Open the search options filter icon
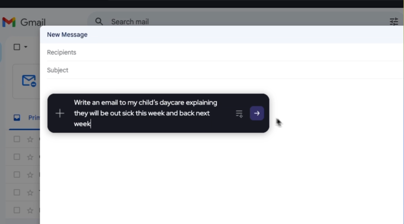Viewport: 404px width, 224px height. pos(394,21)
